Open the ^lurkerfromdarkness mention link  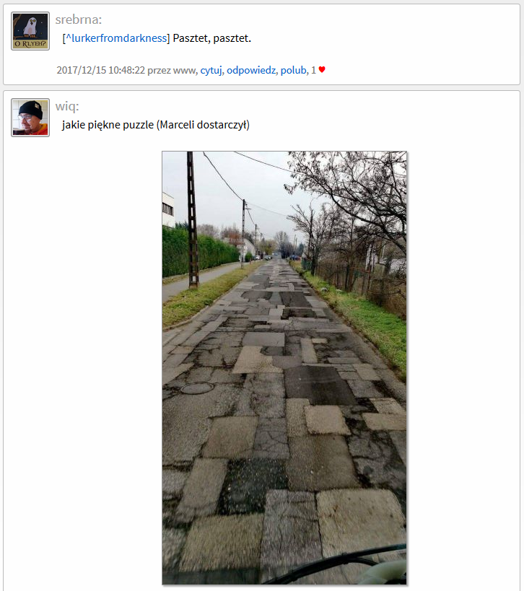pos(116,38)
